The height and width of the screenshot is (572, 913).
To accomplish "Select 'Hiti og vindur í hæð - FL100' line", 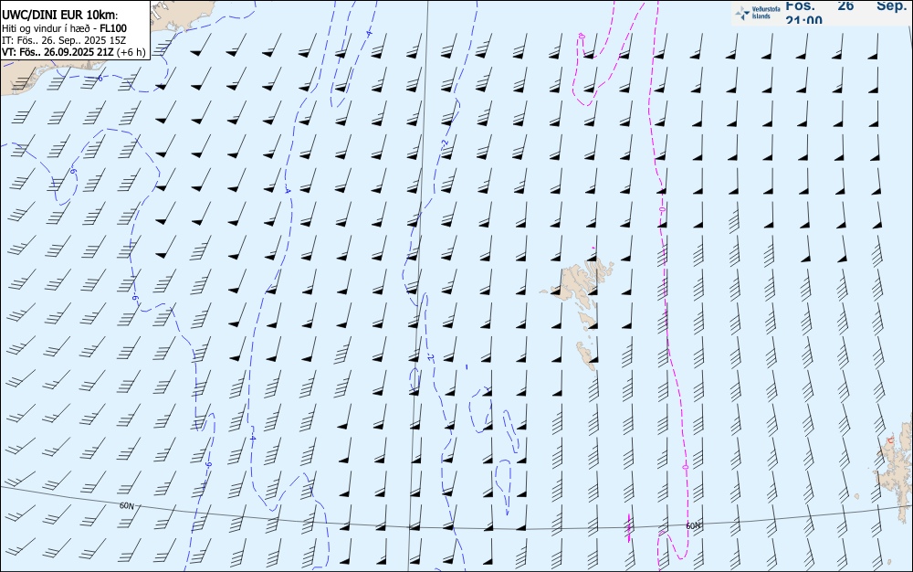I will pyautogui.click(x=64, y=28).
